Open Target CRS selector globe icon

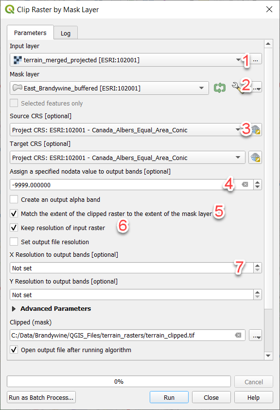point(255,158)
